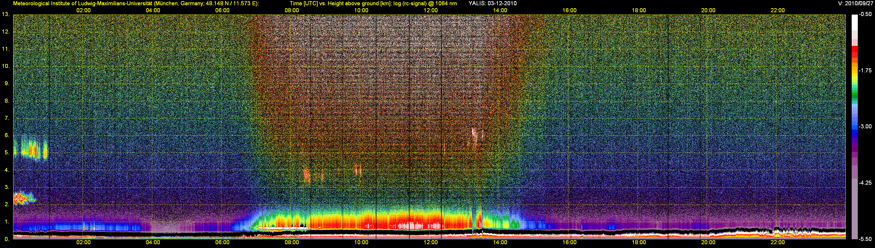
Task: Select the '3.' height axis label
Action: pos(7,187)
